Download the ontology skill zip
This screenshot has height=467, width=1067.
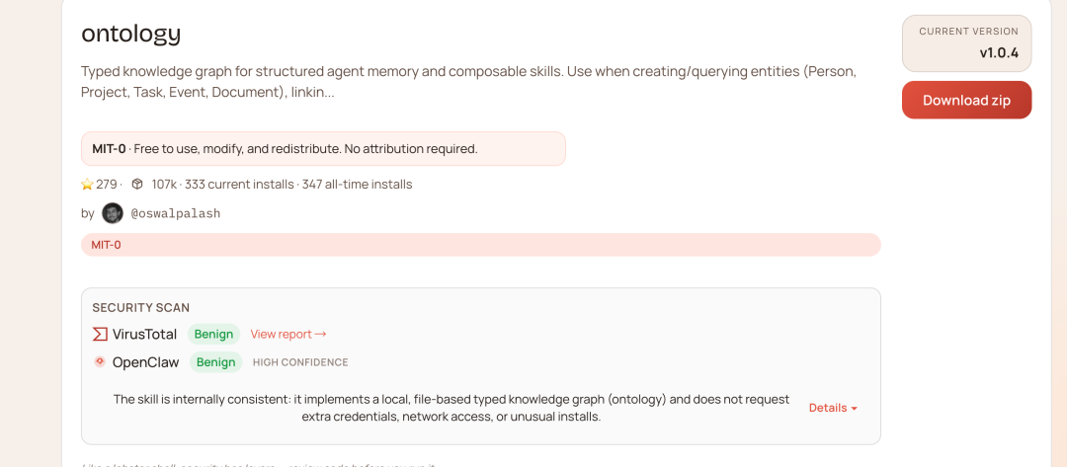pyautogui.click(x=966, y=100)
